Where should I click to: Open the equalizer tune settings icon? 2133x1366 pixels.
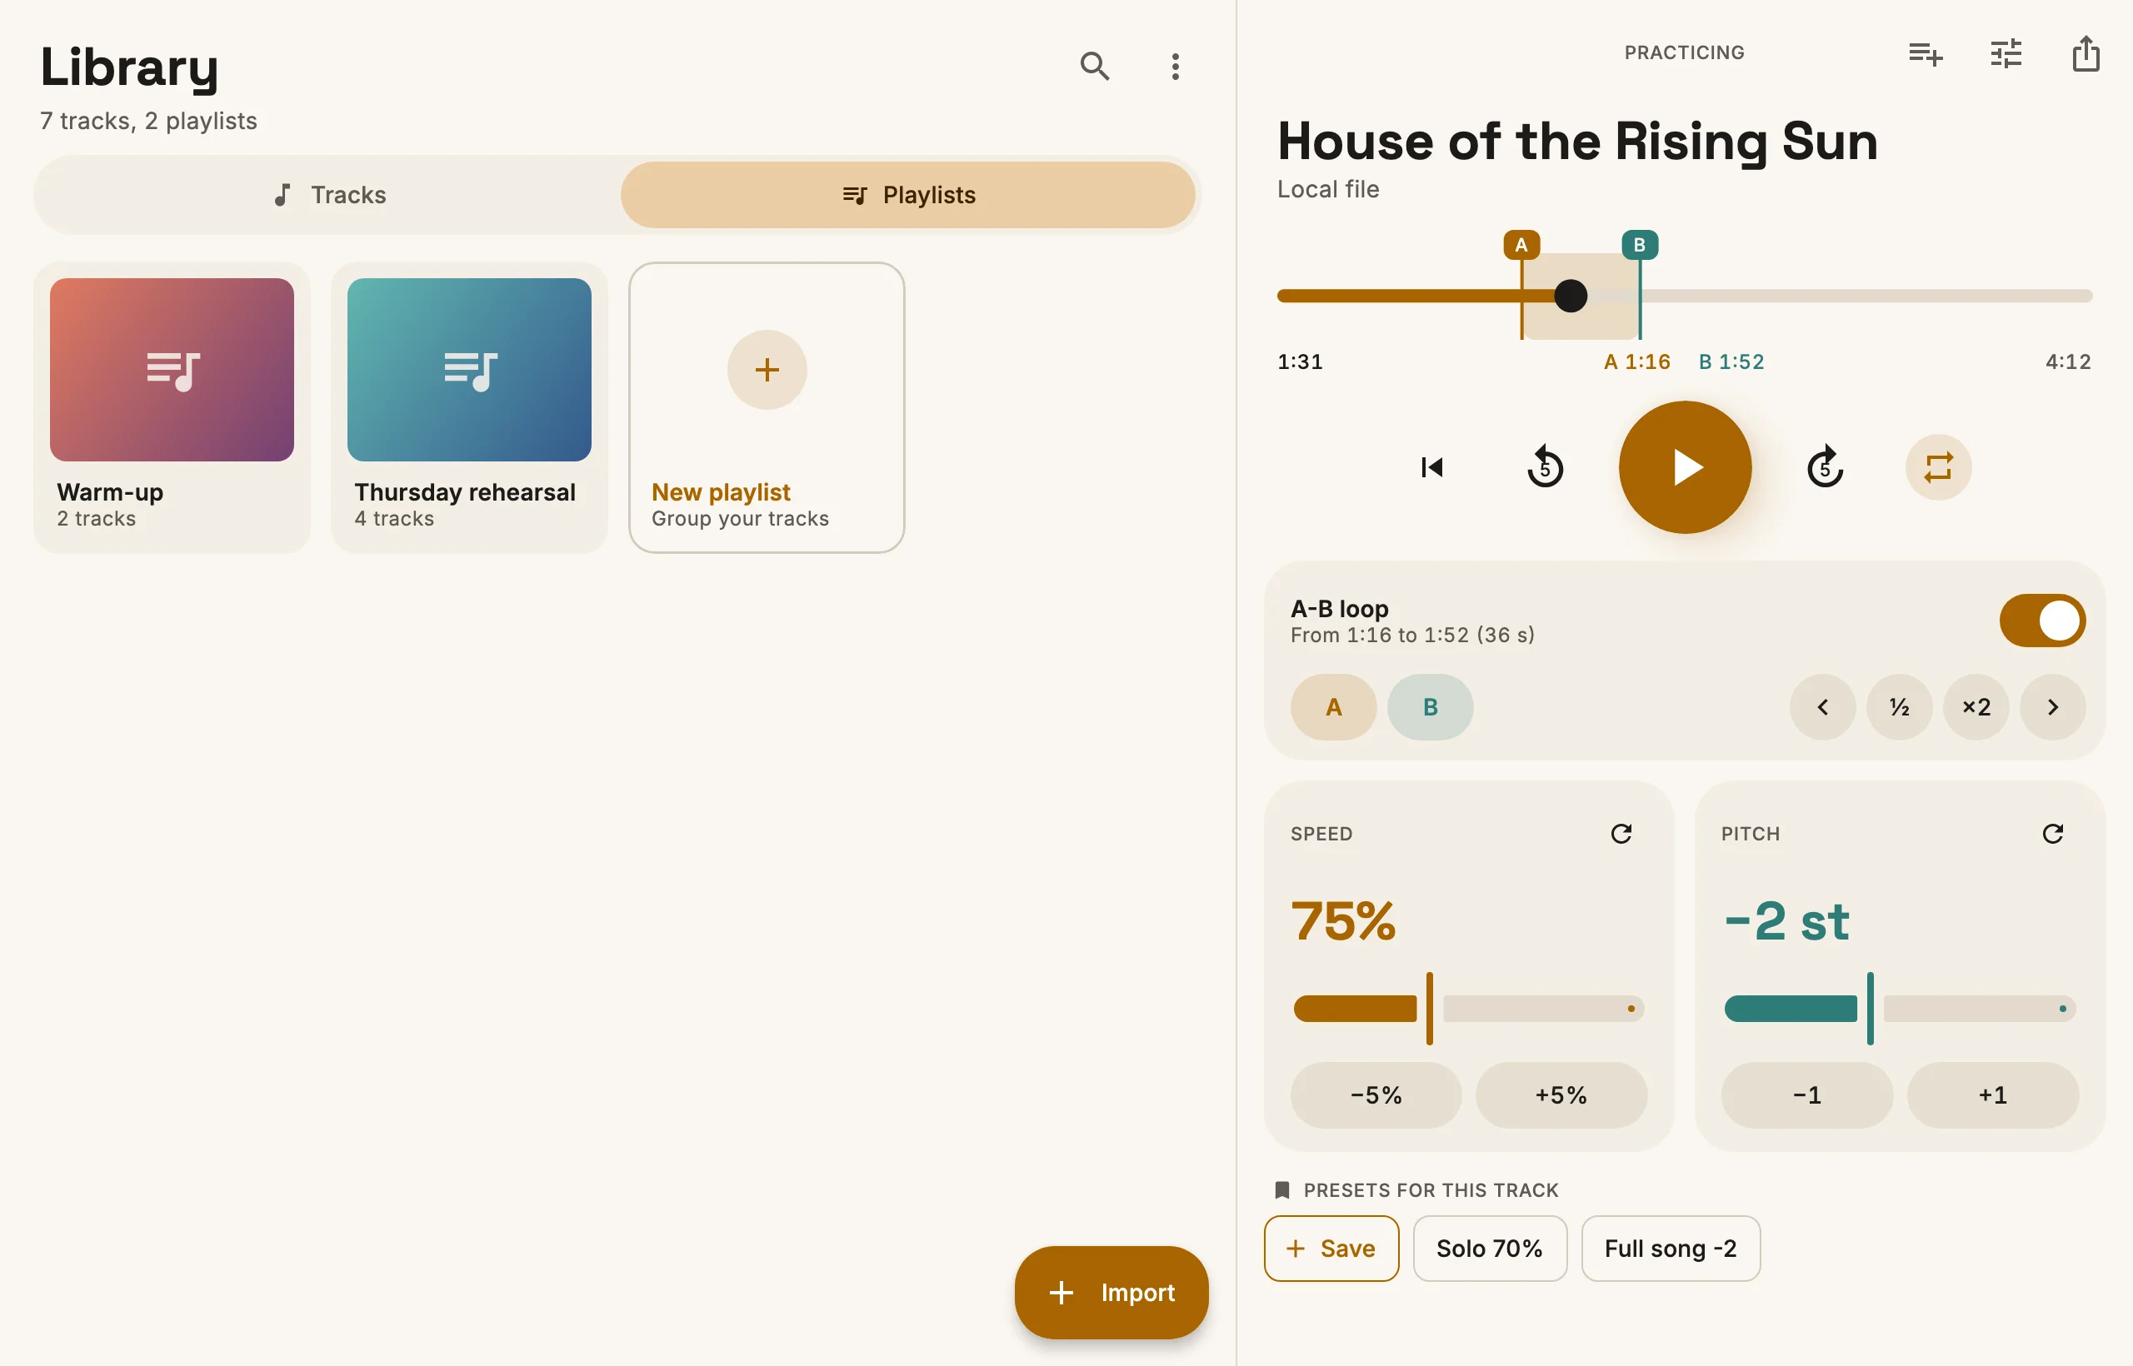(2006, 53)
